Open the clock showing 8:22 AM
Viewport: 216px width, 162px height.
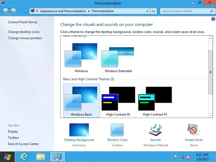pyautogui.click(x=202, y=157)
